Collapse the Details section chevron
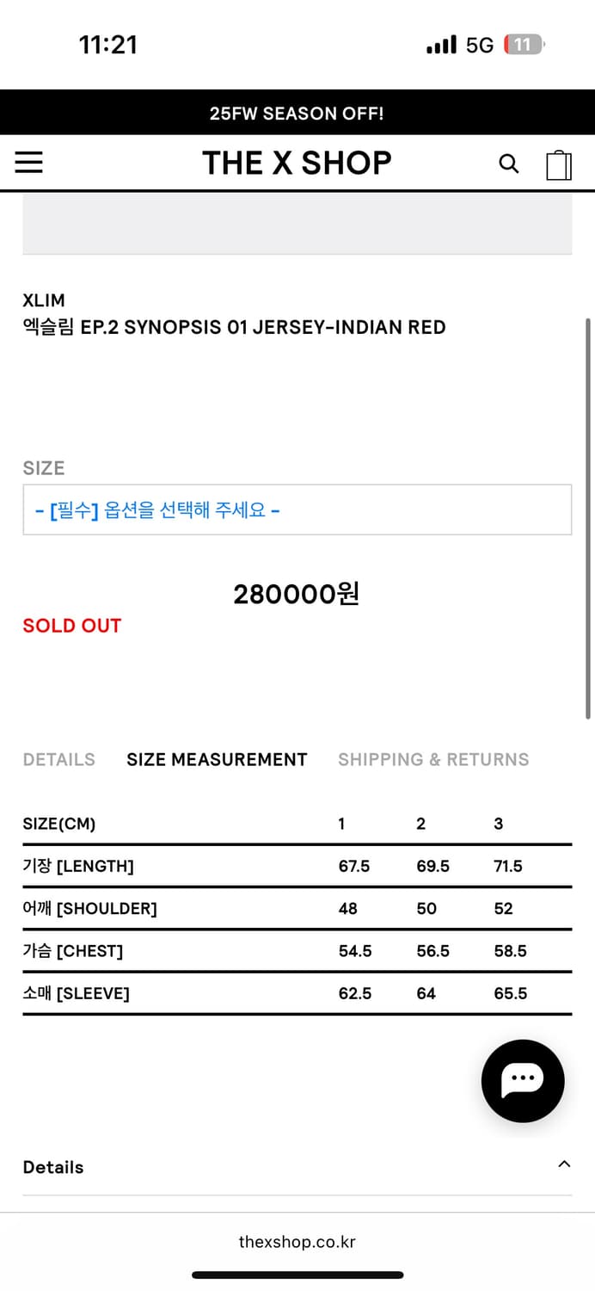595x1291 pixels. (x=564, y=1164)
